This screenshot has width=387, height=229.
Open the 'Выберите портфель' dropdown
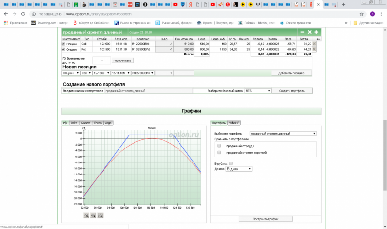283,133
